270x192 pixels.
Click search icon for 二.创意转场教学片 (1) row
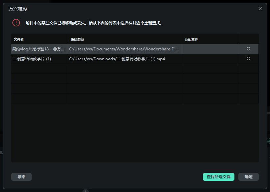[x=249, y=59]
